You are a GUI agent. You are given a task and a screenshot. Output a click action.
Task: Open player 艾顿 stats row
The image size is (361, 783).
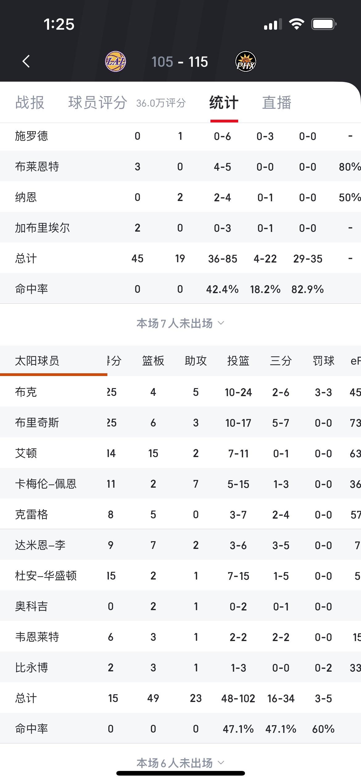click(180, 453)
